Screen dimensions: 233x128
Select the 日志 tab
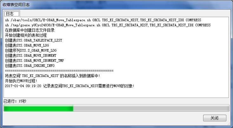[x=12, y=14]
